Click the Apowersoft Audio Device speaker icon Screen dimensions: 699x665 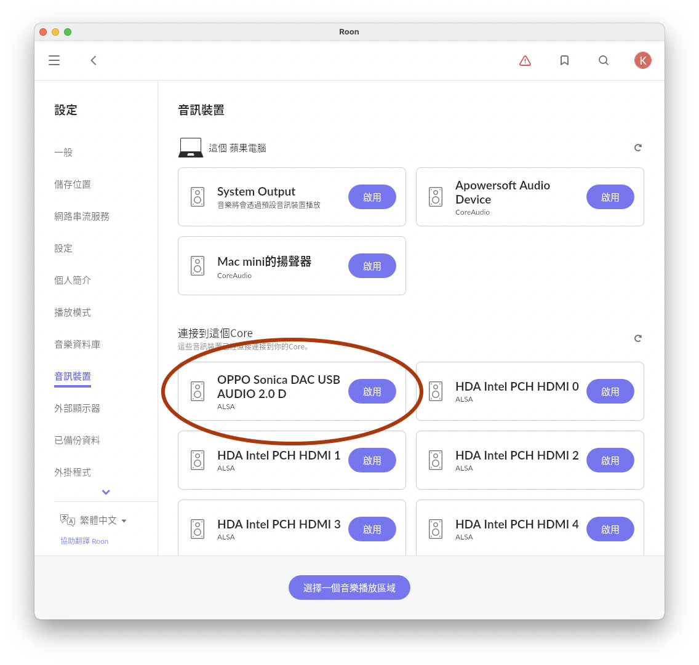[436, 197]
